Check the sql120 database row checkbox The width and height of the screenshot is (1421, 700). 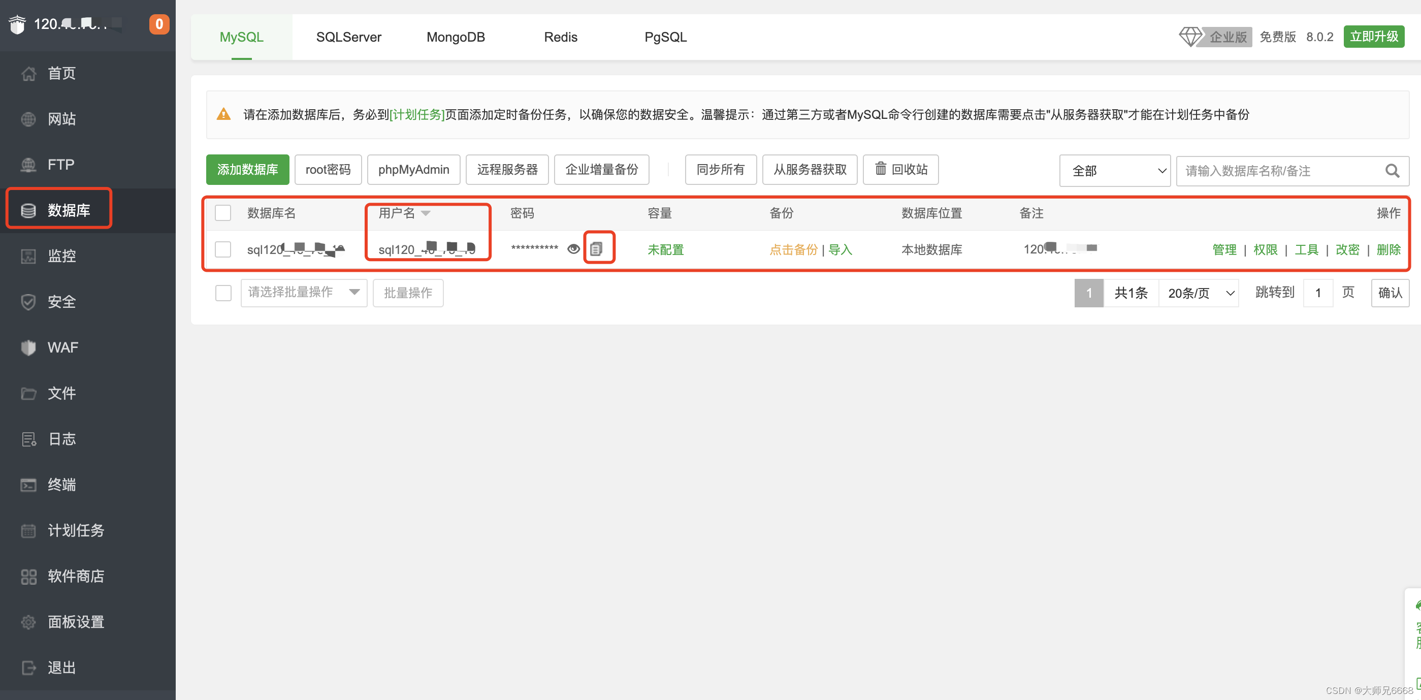point(223,249)
